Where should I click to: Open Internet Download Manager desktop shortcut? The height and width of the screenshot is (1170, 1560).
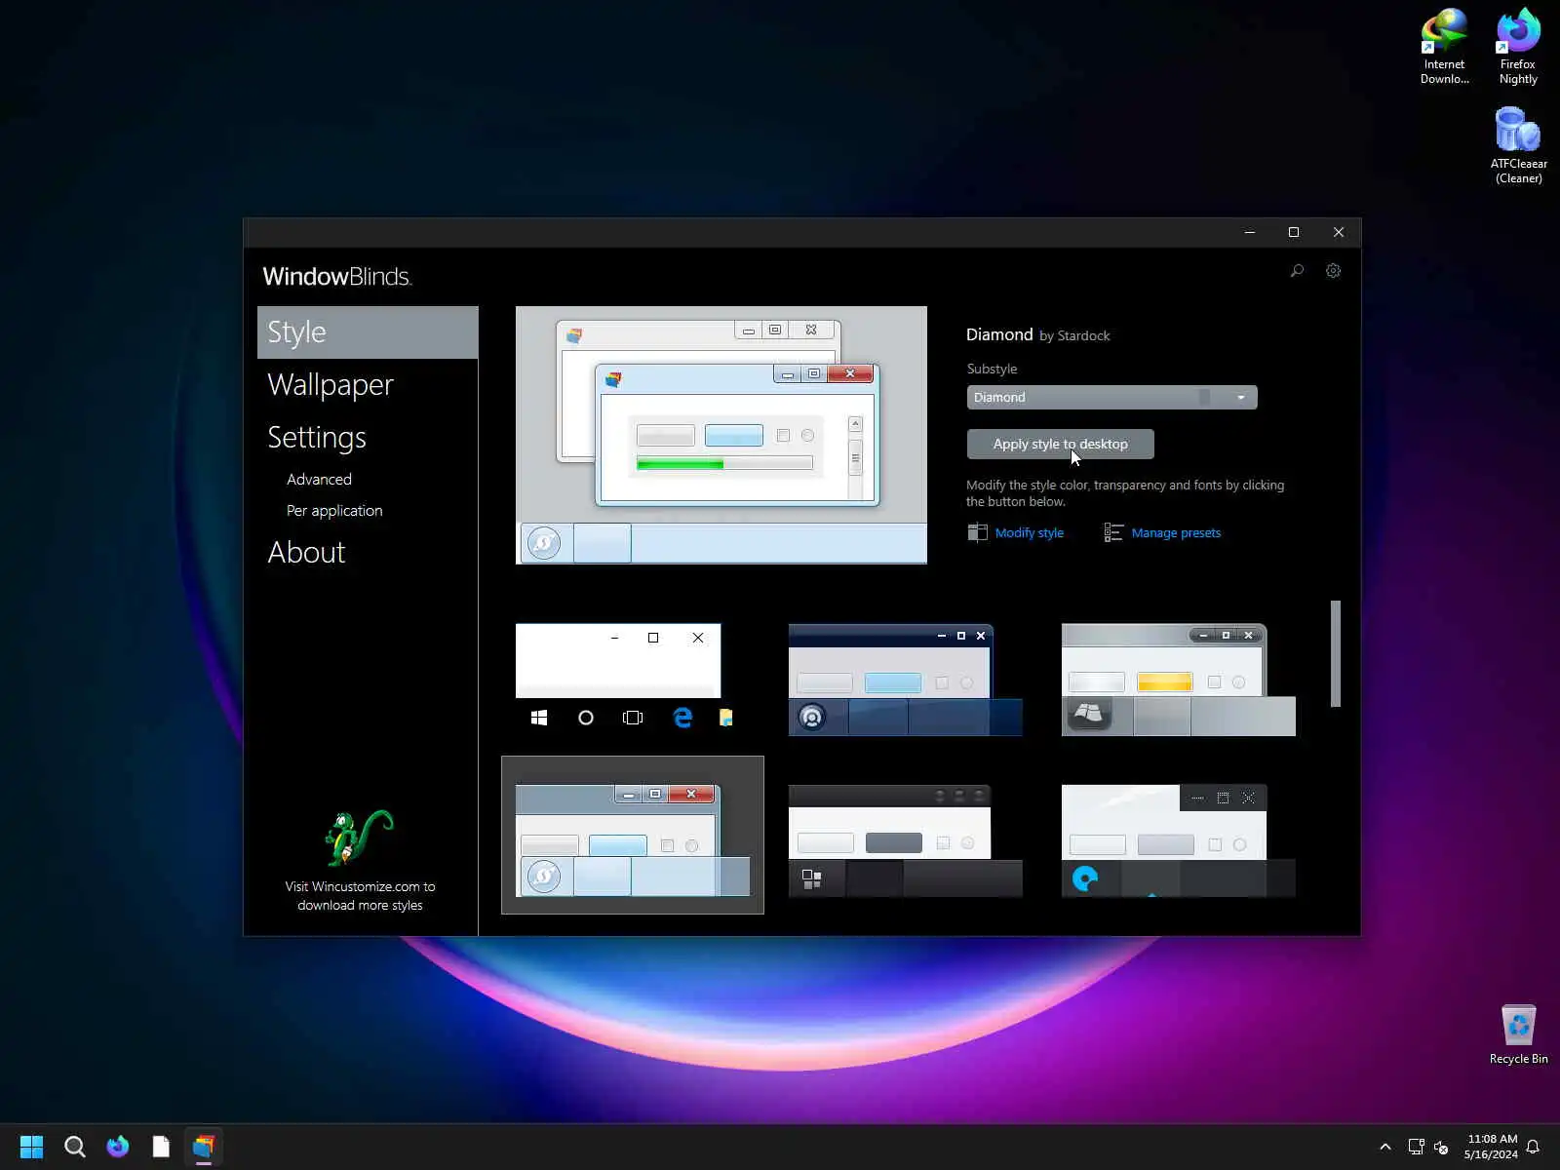click(1444, 47)
